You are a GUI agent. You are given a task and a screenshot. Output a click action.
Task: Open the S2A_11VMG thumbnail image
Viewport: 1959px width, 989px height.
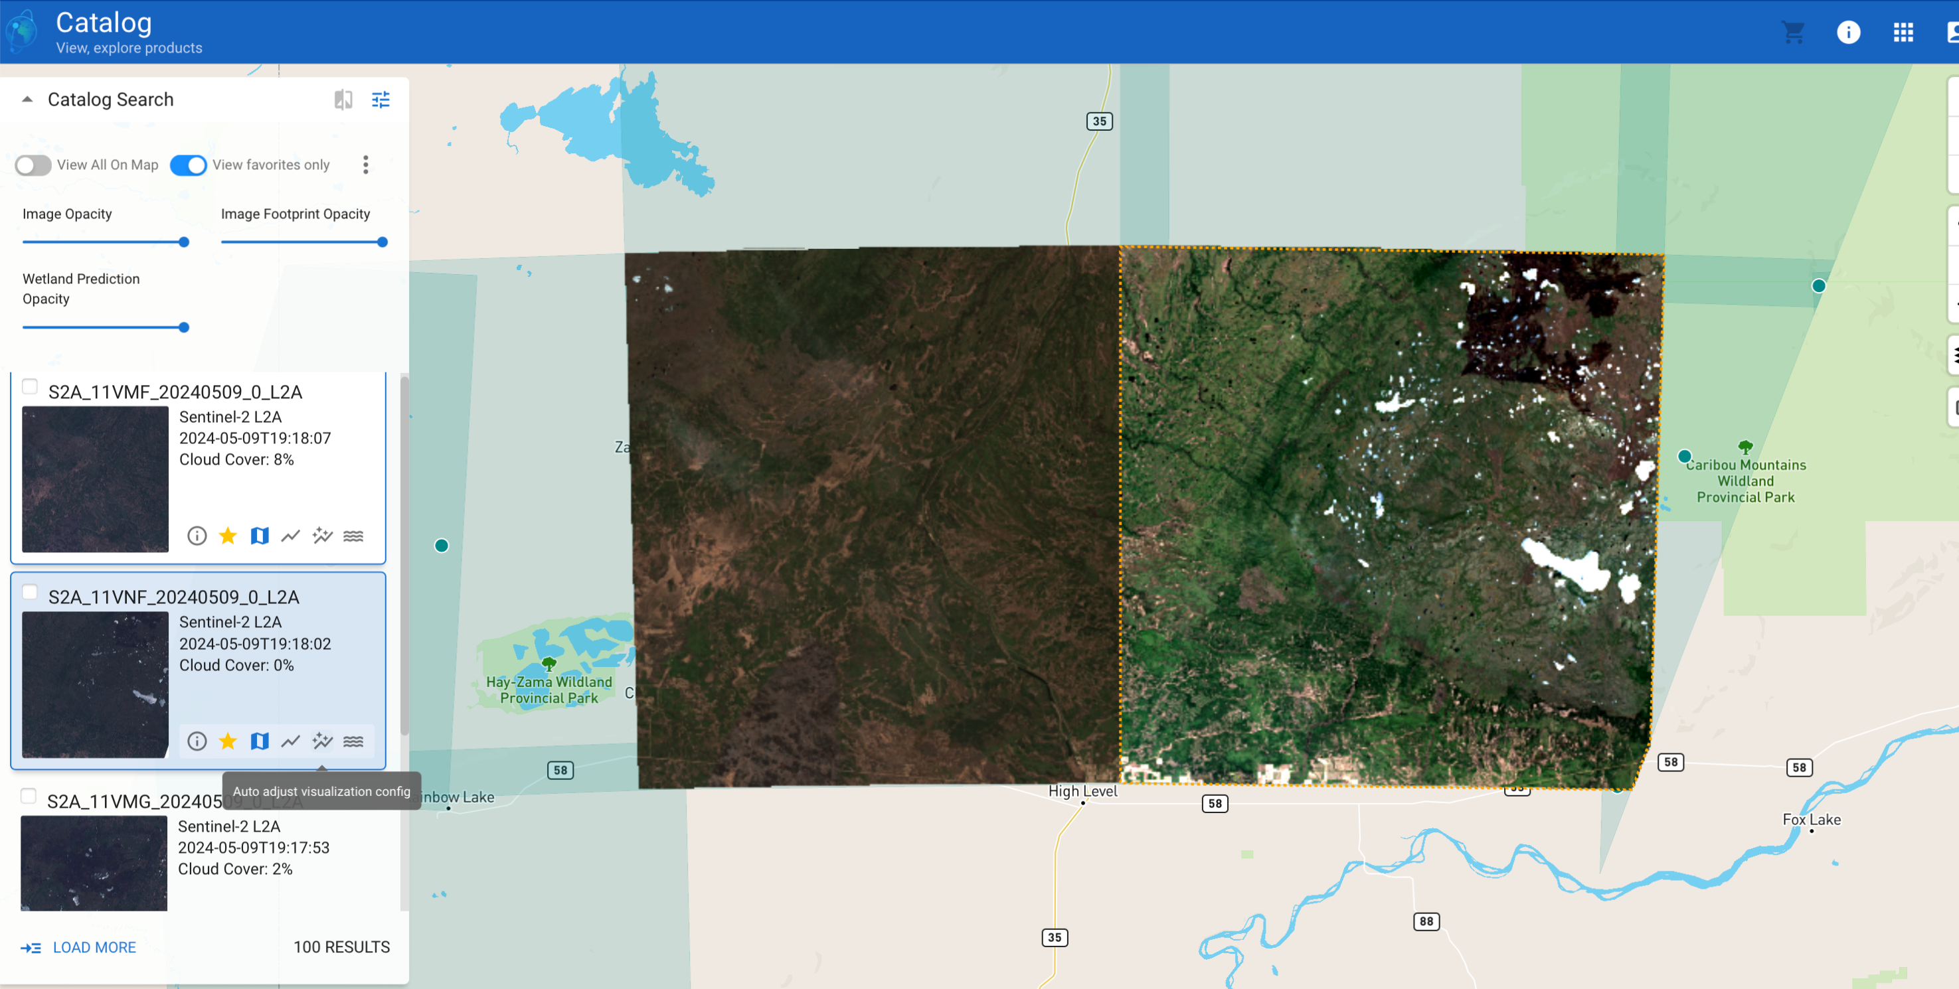click(94, 863)
